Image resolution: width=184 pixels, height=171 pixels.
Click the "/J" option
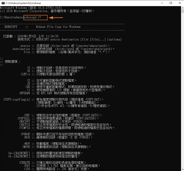pyautogui.click(x=28, y=90)
